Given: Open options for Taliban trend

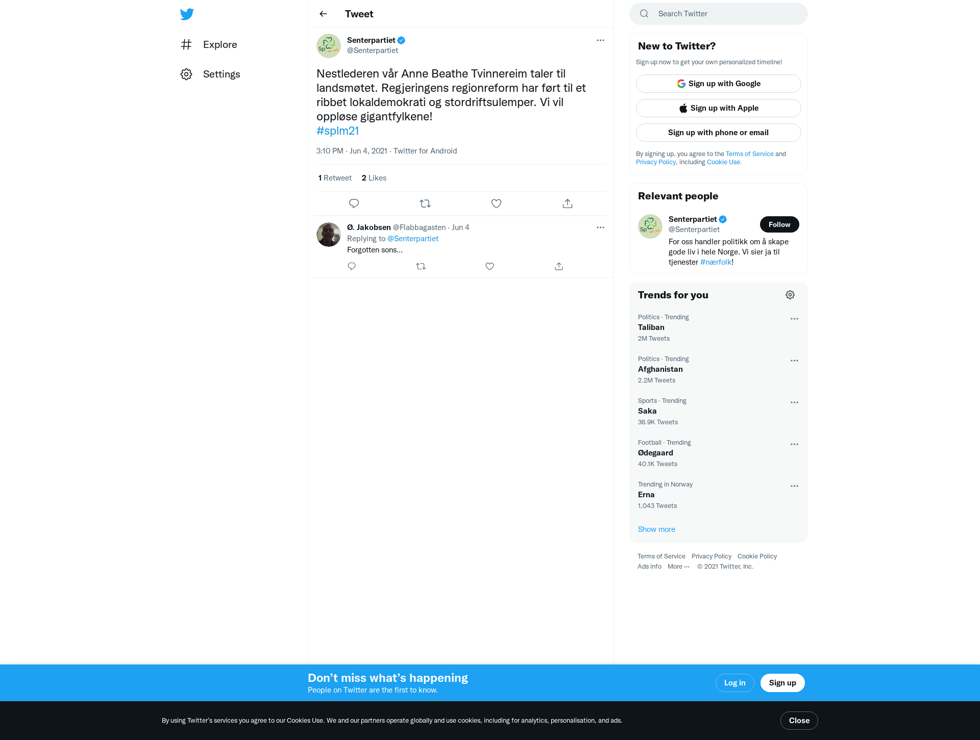Looking at the screenshot, I should tap(794, 319).
